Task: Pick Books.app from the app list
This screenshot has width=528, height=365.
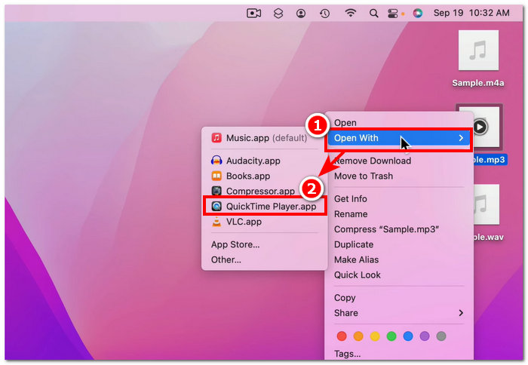Action: [247, 176]
